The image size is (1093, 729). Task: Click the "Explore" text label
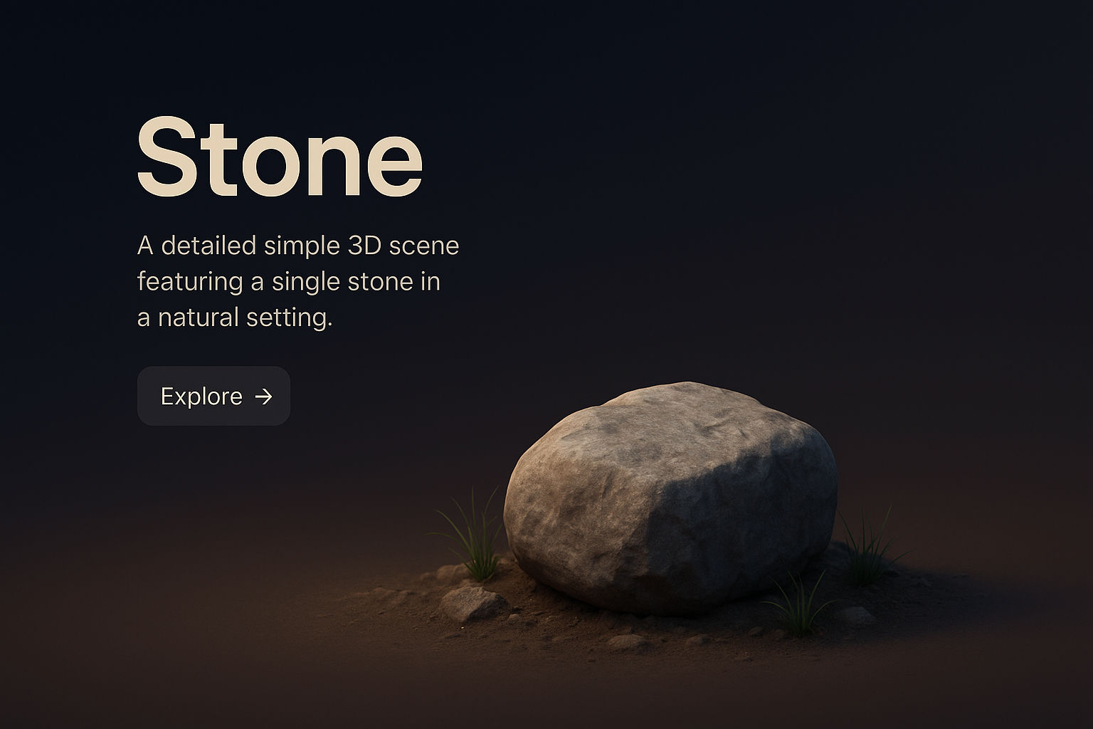click(201, 397)
